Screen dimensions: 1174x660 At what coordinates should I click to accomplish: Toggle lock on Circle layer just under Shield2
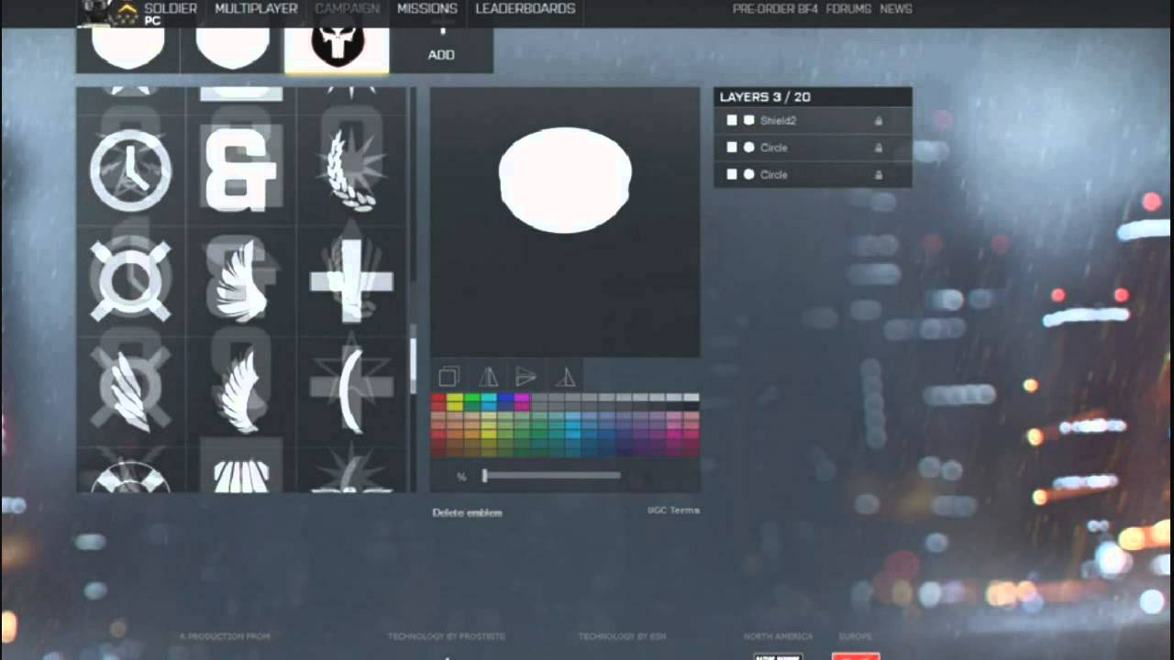click(879, 147)
